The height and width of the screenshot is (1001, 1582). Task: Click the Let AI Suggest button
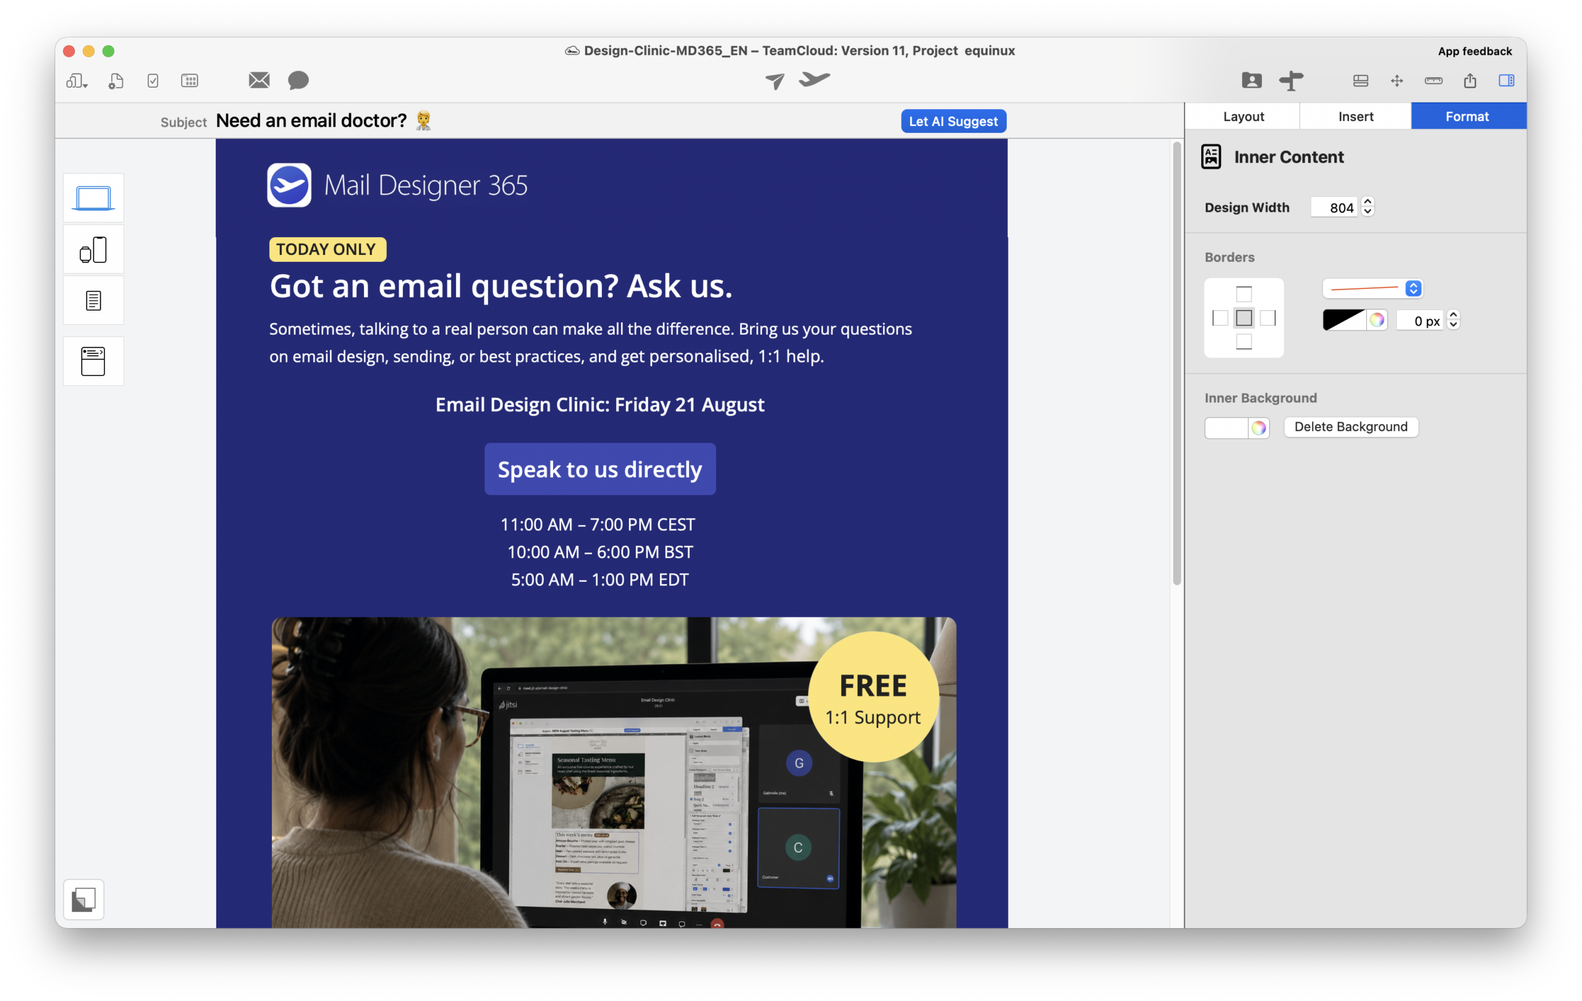(x=954, y=122)
